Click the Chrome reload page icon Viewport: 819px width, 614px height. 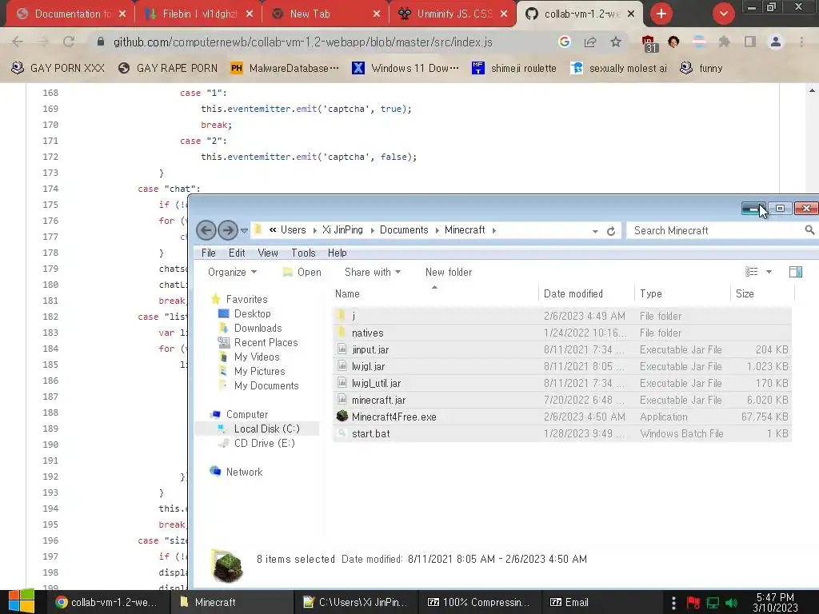pos(69,42)
